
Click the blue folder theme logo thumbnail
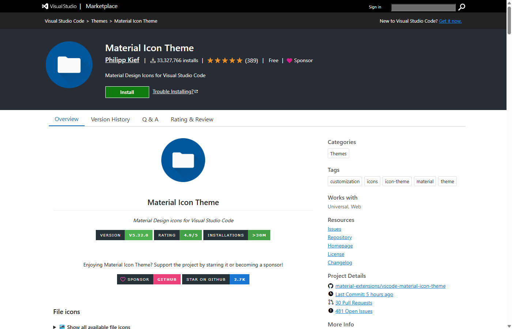tap(69, 64)
